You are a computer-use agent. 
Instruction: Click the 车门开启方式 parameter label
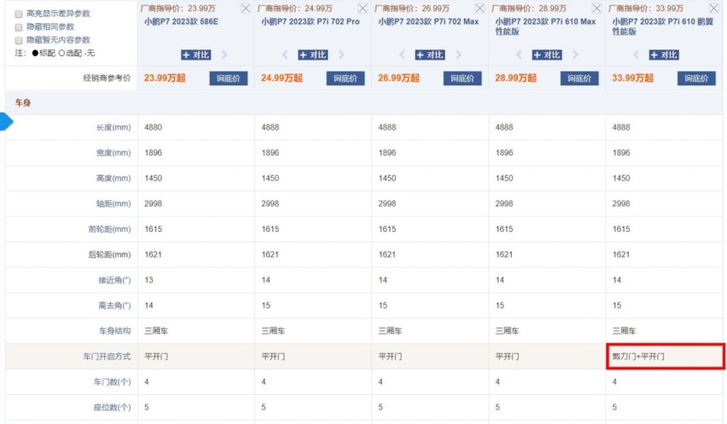tap(107, 357)
